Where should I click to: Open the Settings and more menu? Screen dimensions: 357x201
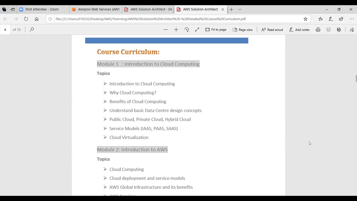coord(352,19)
